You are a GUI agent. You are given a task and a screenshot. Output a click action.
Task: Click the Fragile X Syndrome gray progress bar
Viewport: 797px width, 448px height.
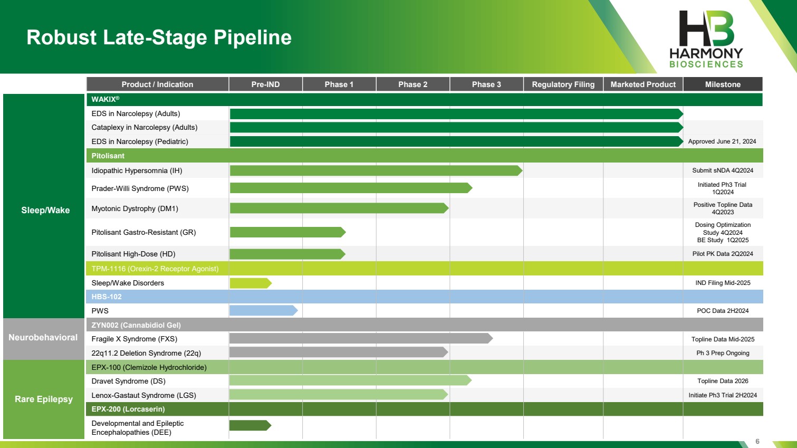[360, 338]
